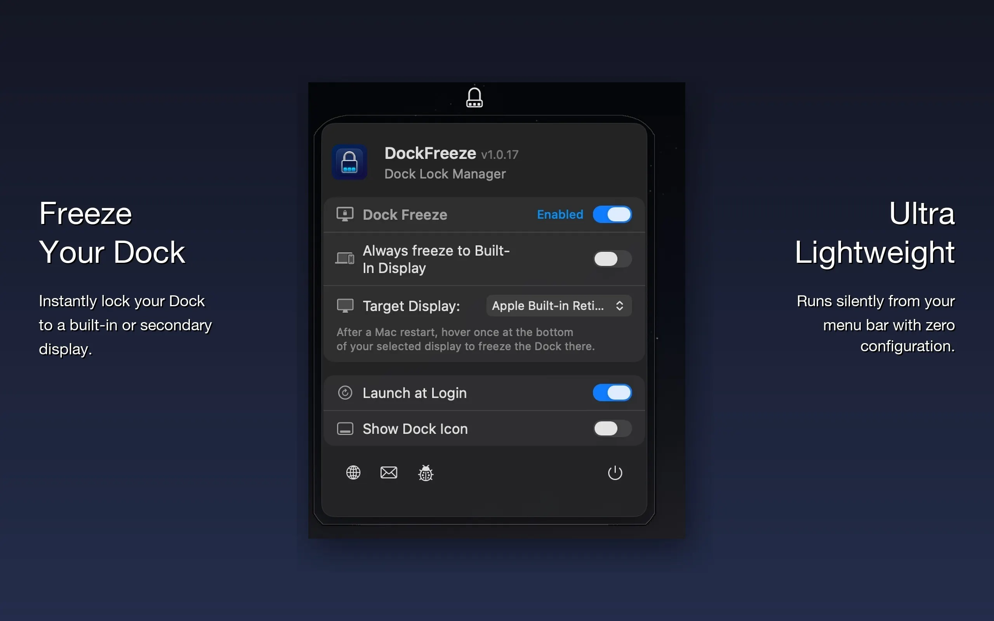Click the Launch at Login clock icon
This screenshot has width=994, height=621.
pos(345,393)
